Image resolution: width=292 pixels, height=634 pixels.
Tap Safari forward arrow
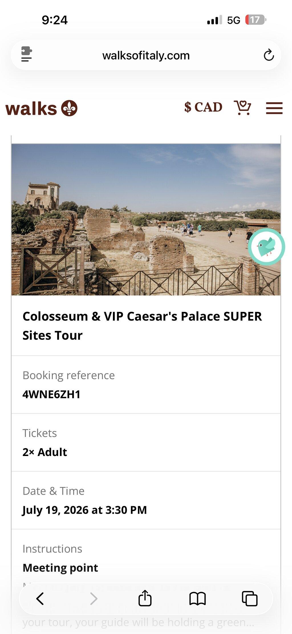tap(94, 599)
